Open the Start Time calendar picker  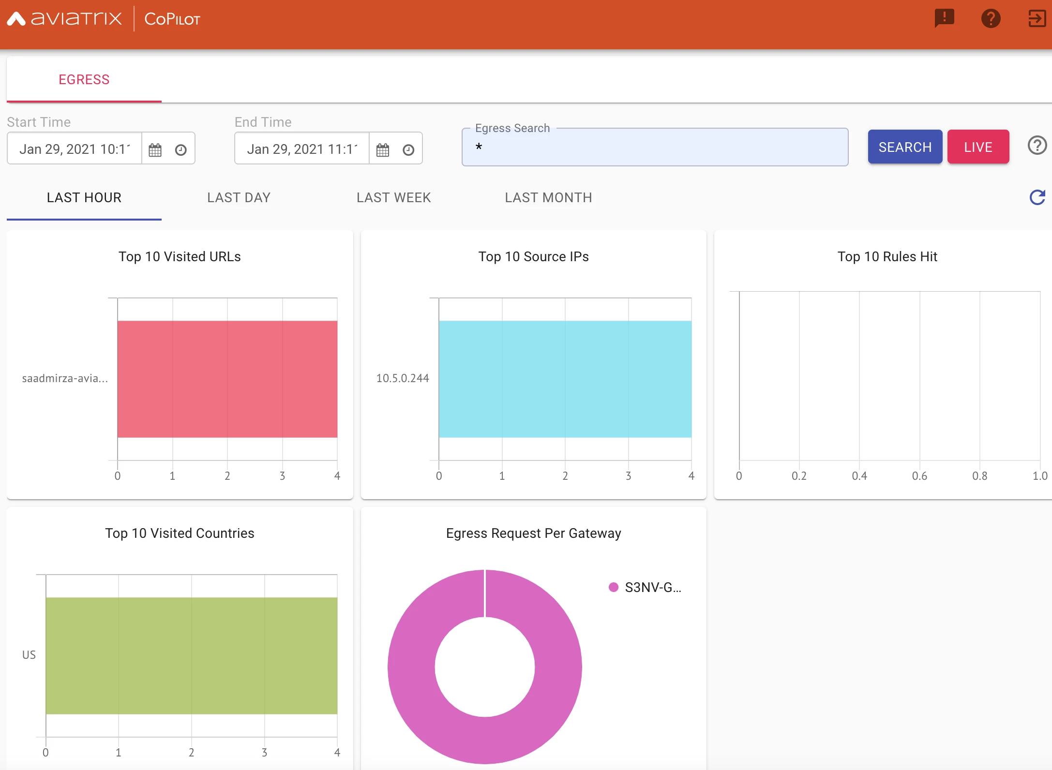click(x=155, y=149)
